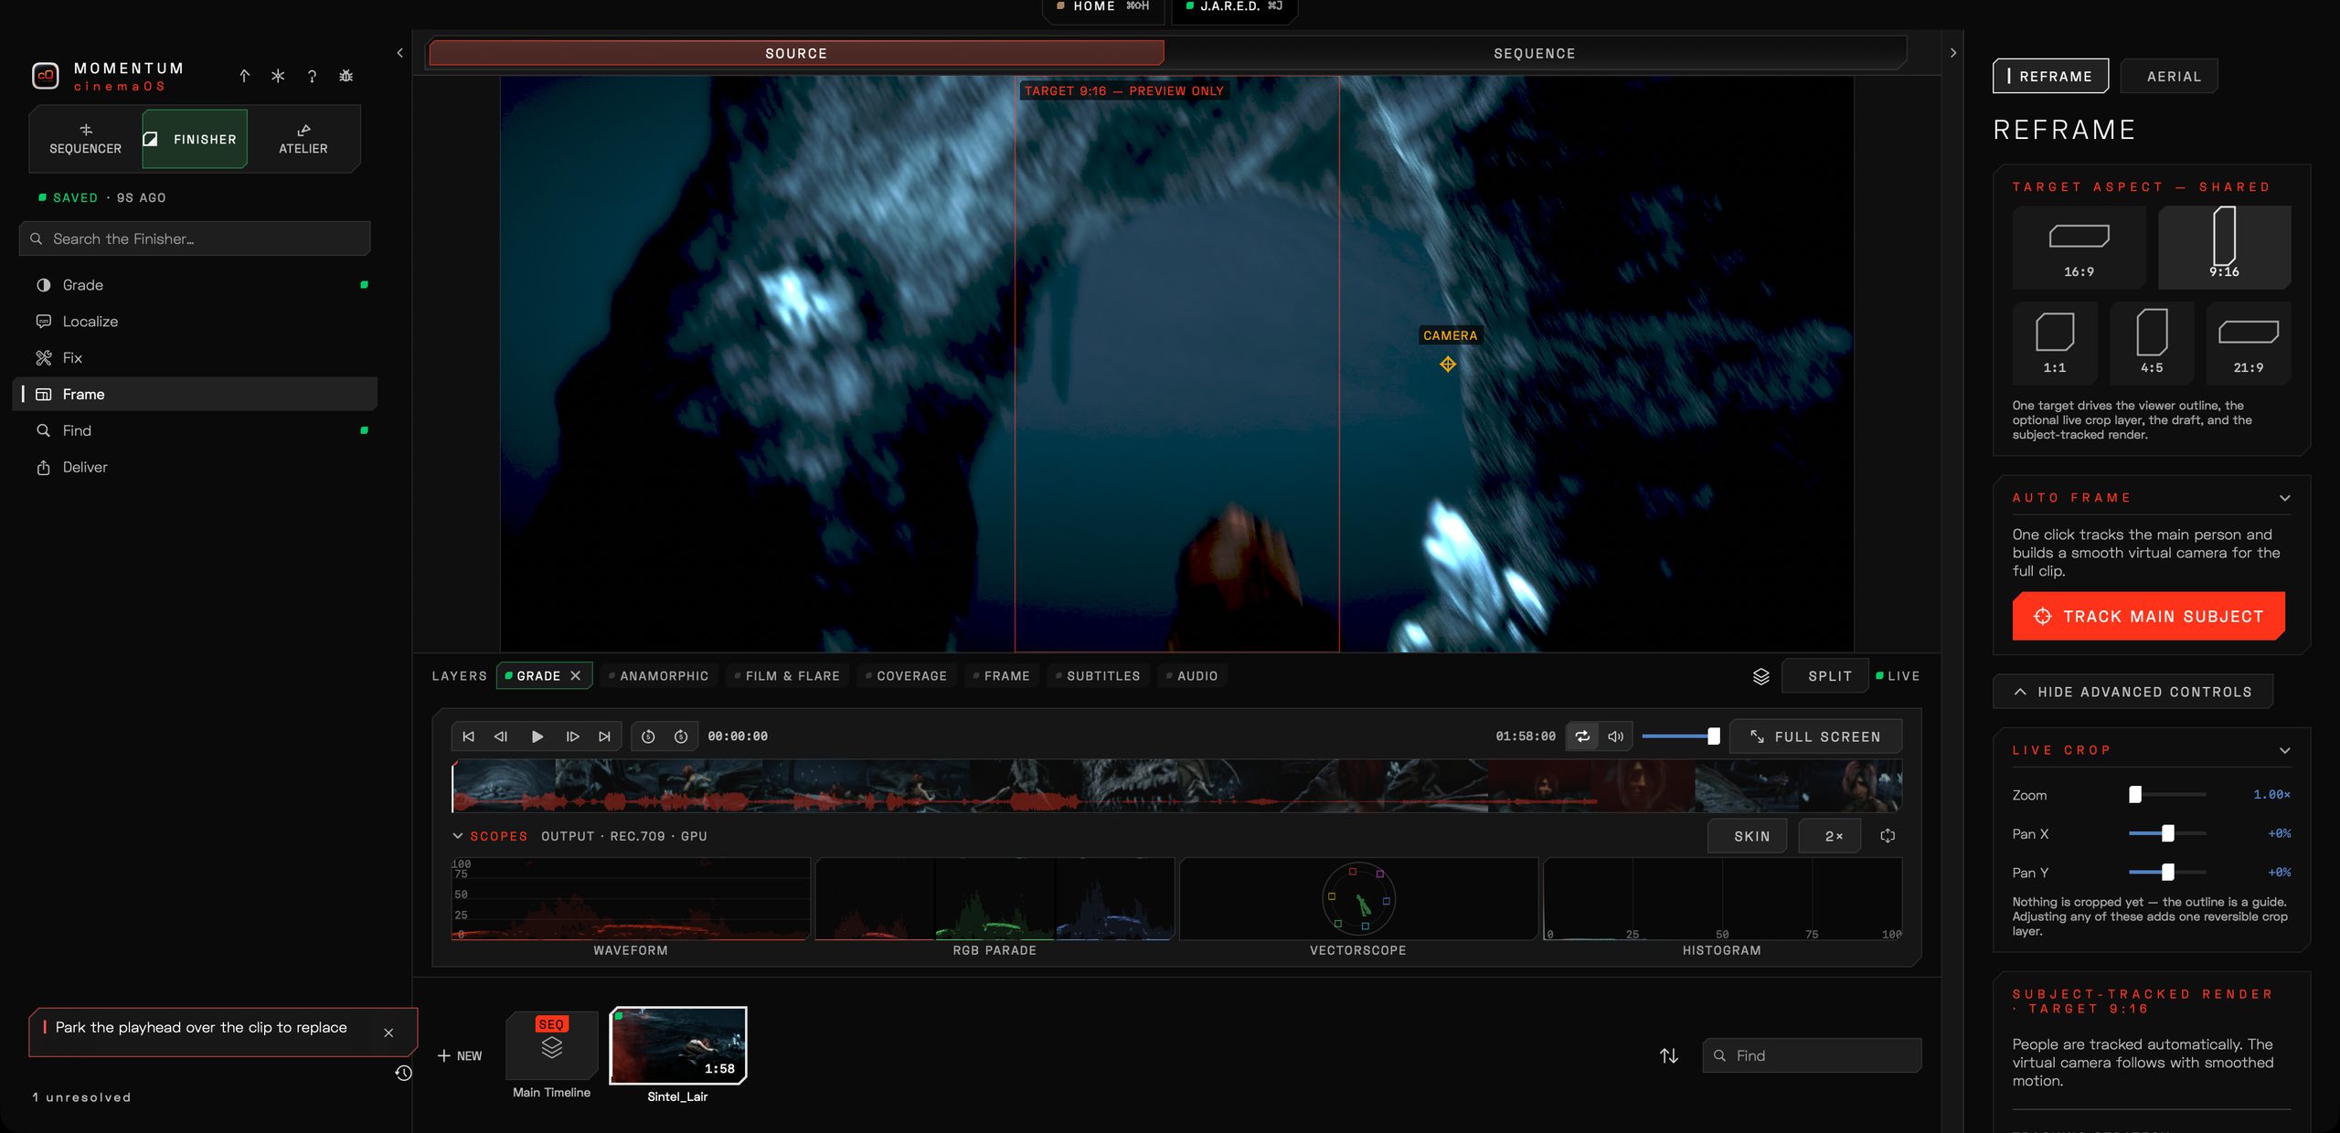Toggle the Subtitles layer
The image size is (2340, 1133).
tap(1098, 676)
